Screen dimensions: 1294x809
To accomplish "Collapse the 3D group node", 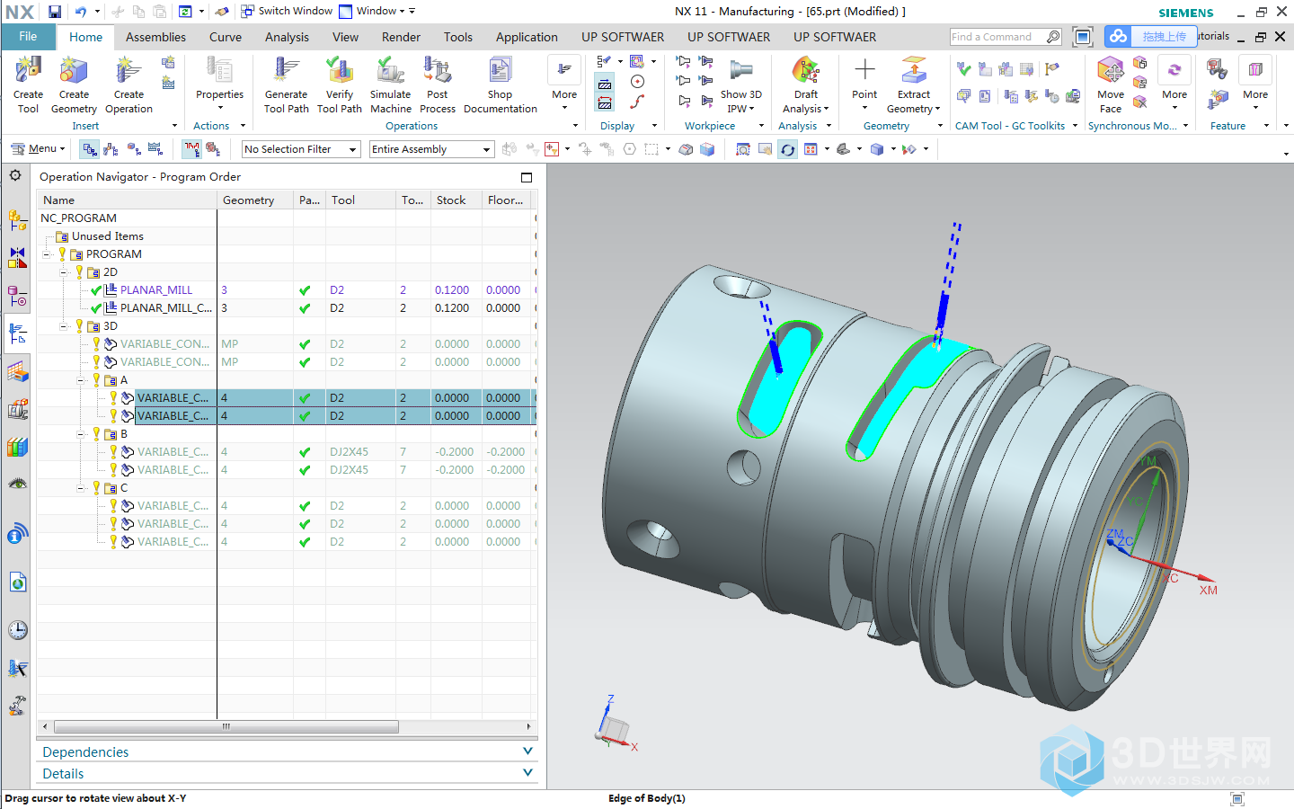I will (x=64, y=326).
